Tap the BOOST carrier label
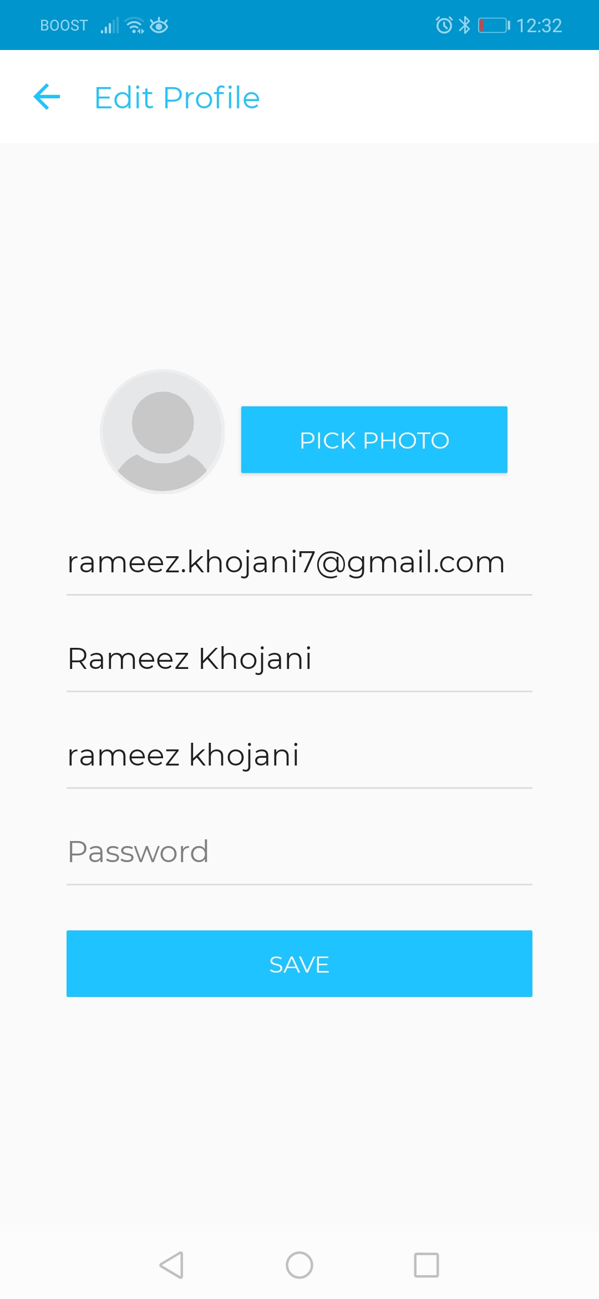This screenshot has width=599, height=1299. point(64,26)
